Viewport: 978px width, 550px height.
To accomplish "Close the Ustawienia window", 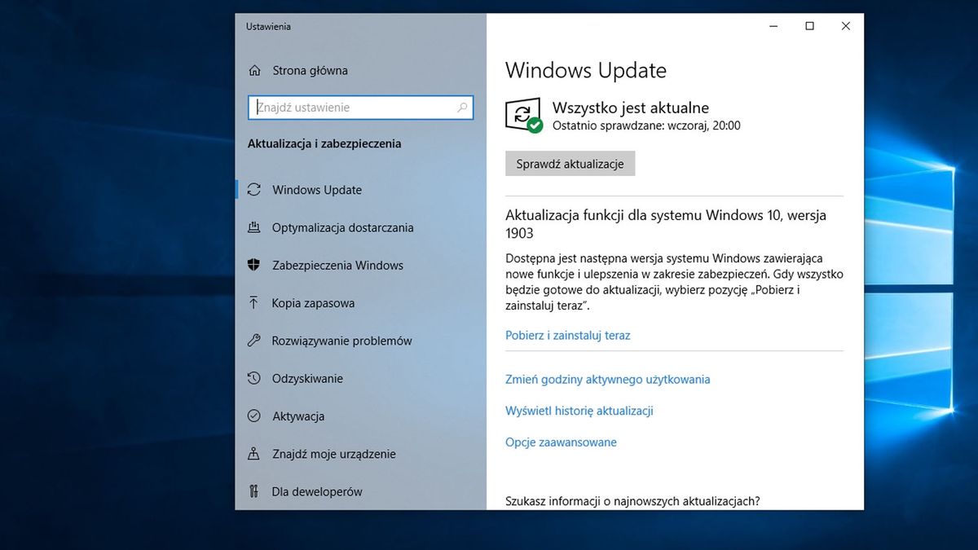I will 846,26.
